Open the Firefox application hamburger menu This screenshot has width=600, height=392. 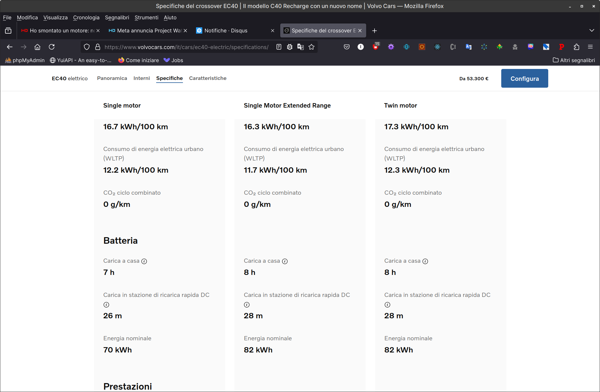pyautogui.click(x=590, y=47)
